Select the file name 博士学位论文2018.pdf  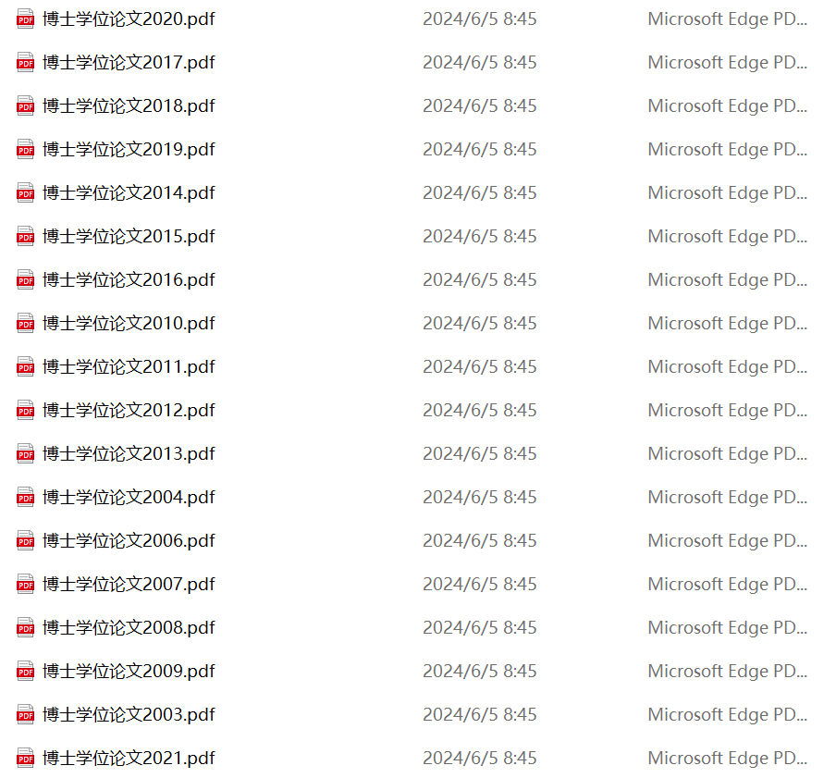tap(129, 106)
